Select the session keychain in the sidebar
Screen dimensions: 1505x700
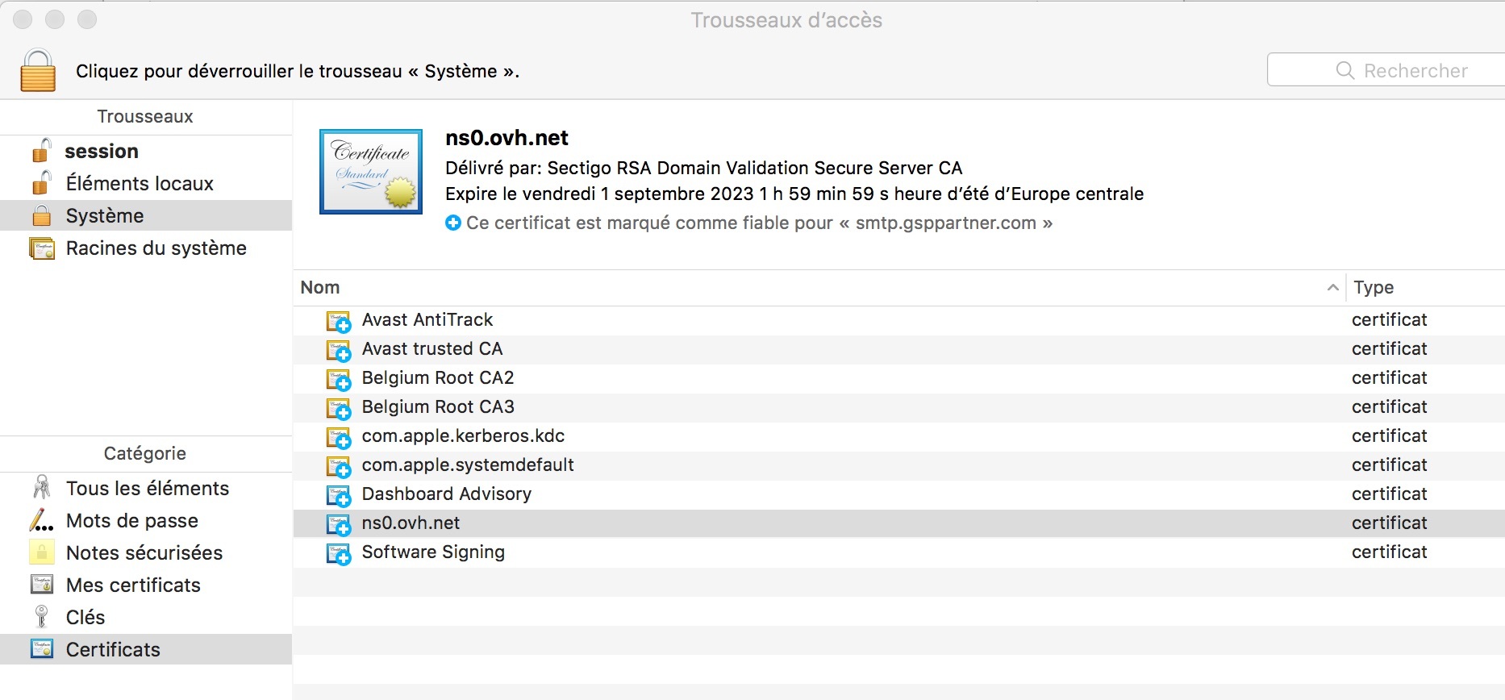click(102, 152)
